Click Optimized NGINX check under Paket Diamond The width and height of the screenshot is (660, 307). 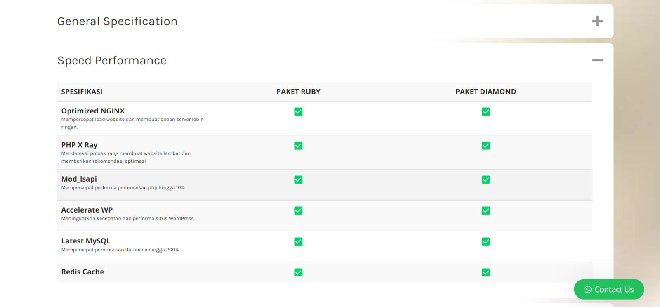coord(486,111)
